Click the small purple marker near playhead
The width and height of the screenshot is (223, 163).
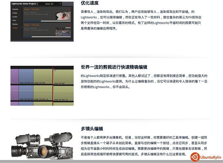(x=55, y=70)
